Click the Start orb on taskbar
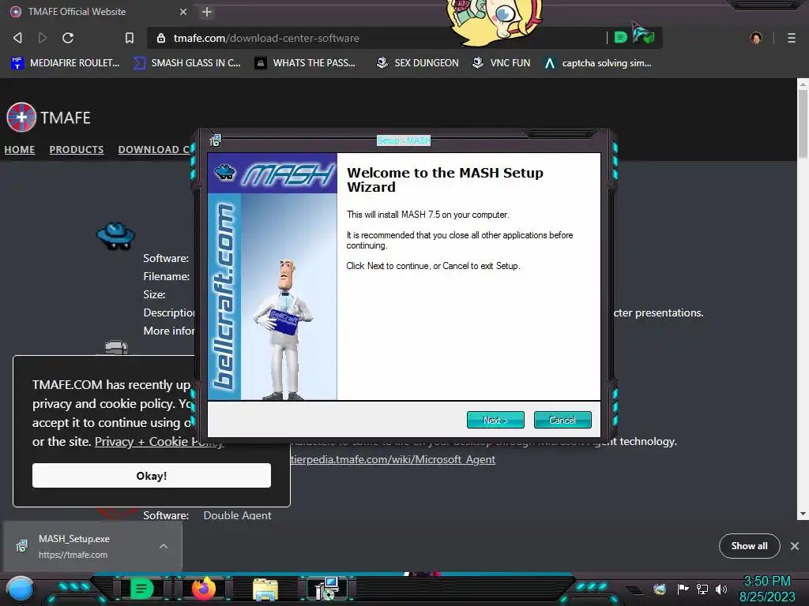The width and height of the screenshot is (809, 606). pyautogui.click(x=21, y=589)
